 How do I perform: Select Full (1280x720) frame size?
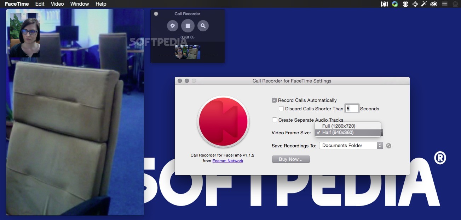coord(339,126)
